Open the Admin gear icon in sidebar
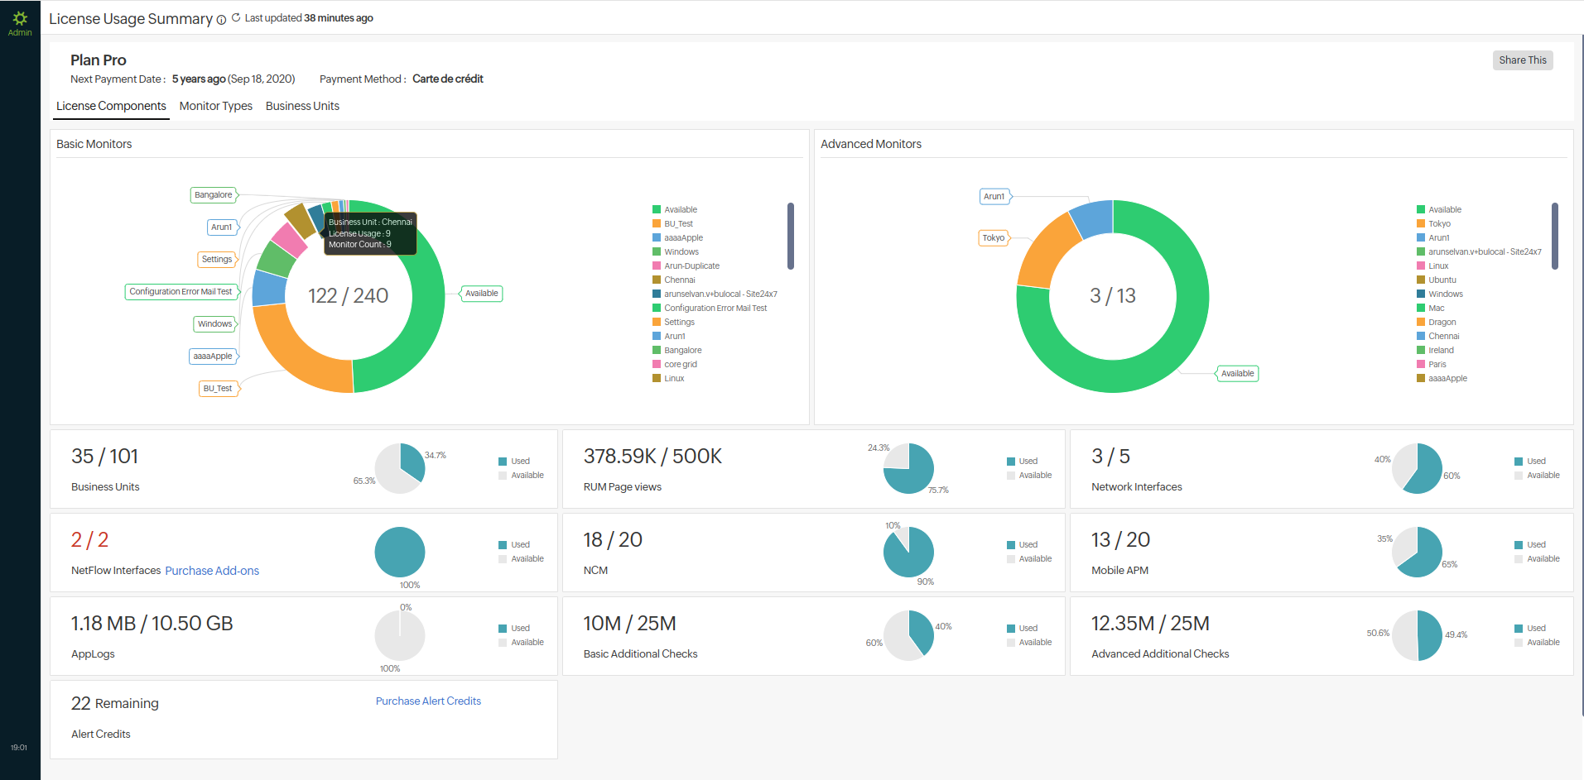 (x=20, y=19)
